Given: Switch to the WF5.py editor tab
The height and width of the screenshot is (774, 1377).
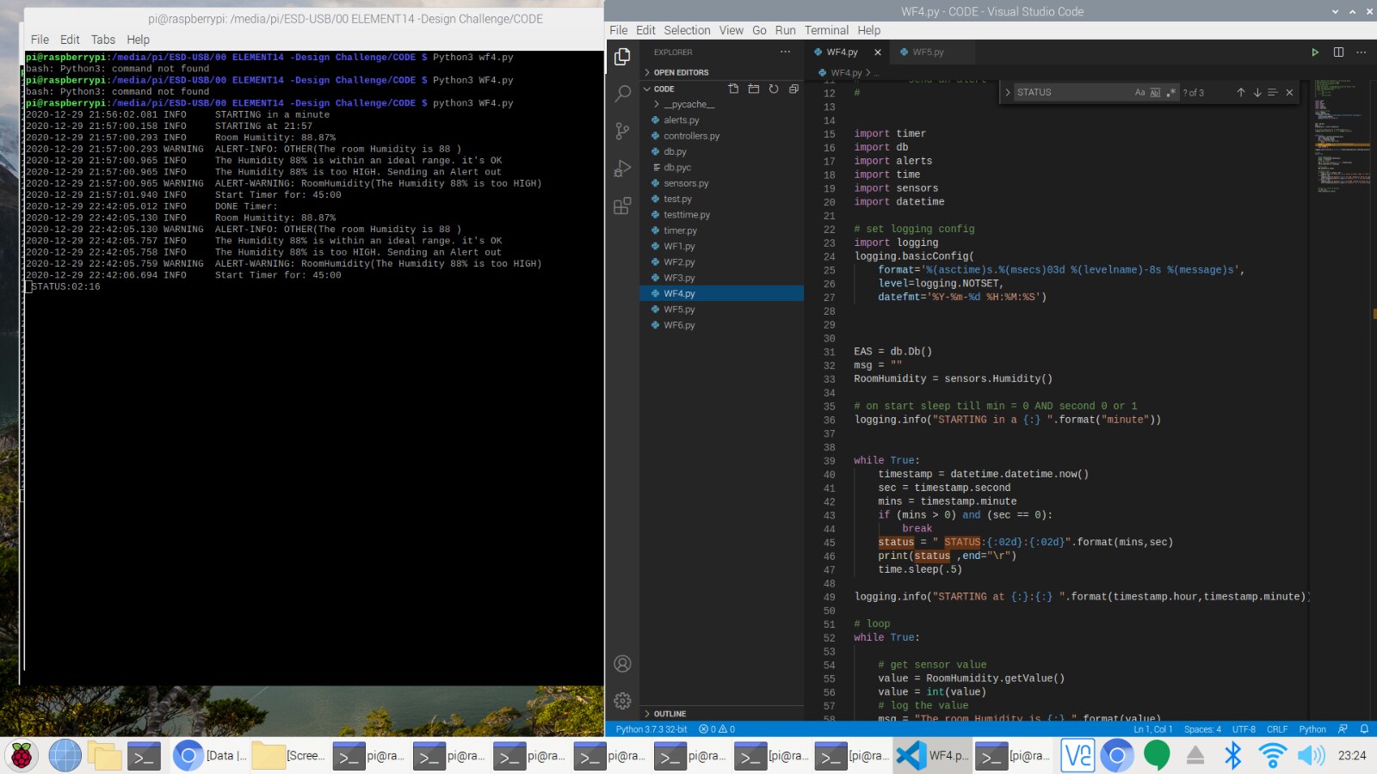Looking at the screenshot, I should [928, 52].
